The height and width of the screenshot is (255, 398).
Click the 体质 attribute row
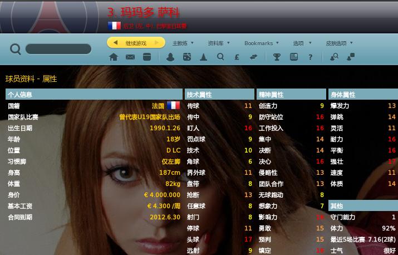point(363,184)
